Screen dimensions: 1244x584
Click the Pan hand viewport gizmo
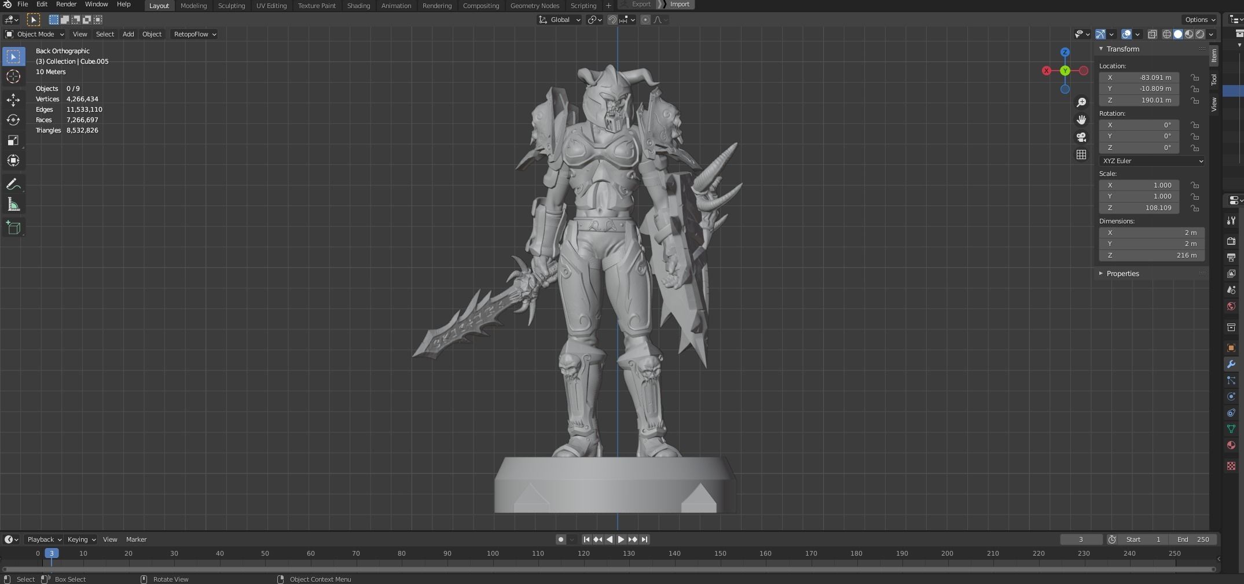click(x=1081, y=120)
